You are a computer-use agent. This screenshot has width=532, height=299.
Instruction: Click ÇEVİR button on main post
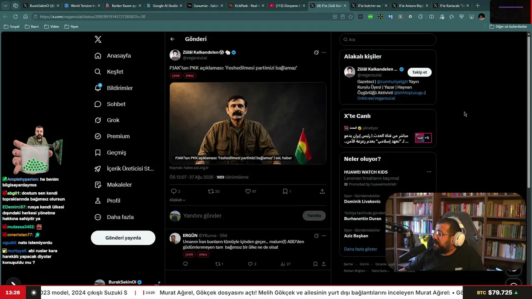[176, 76]
